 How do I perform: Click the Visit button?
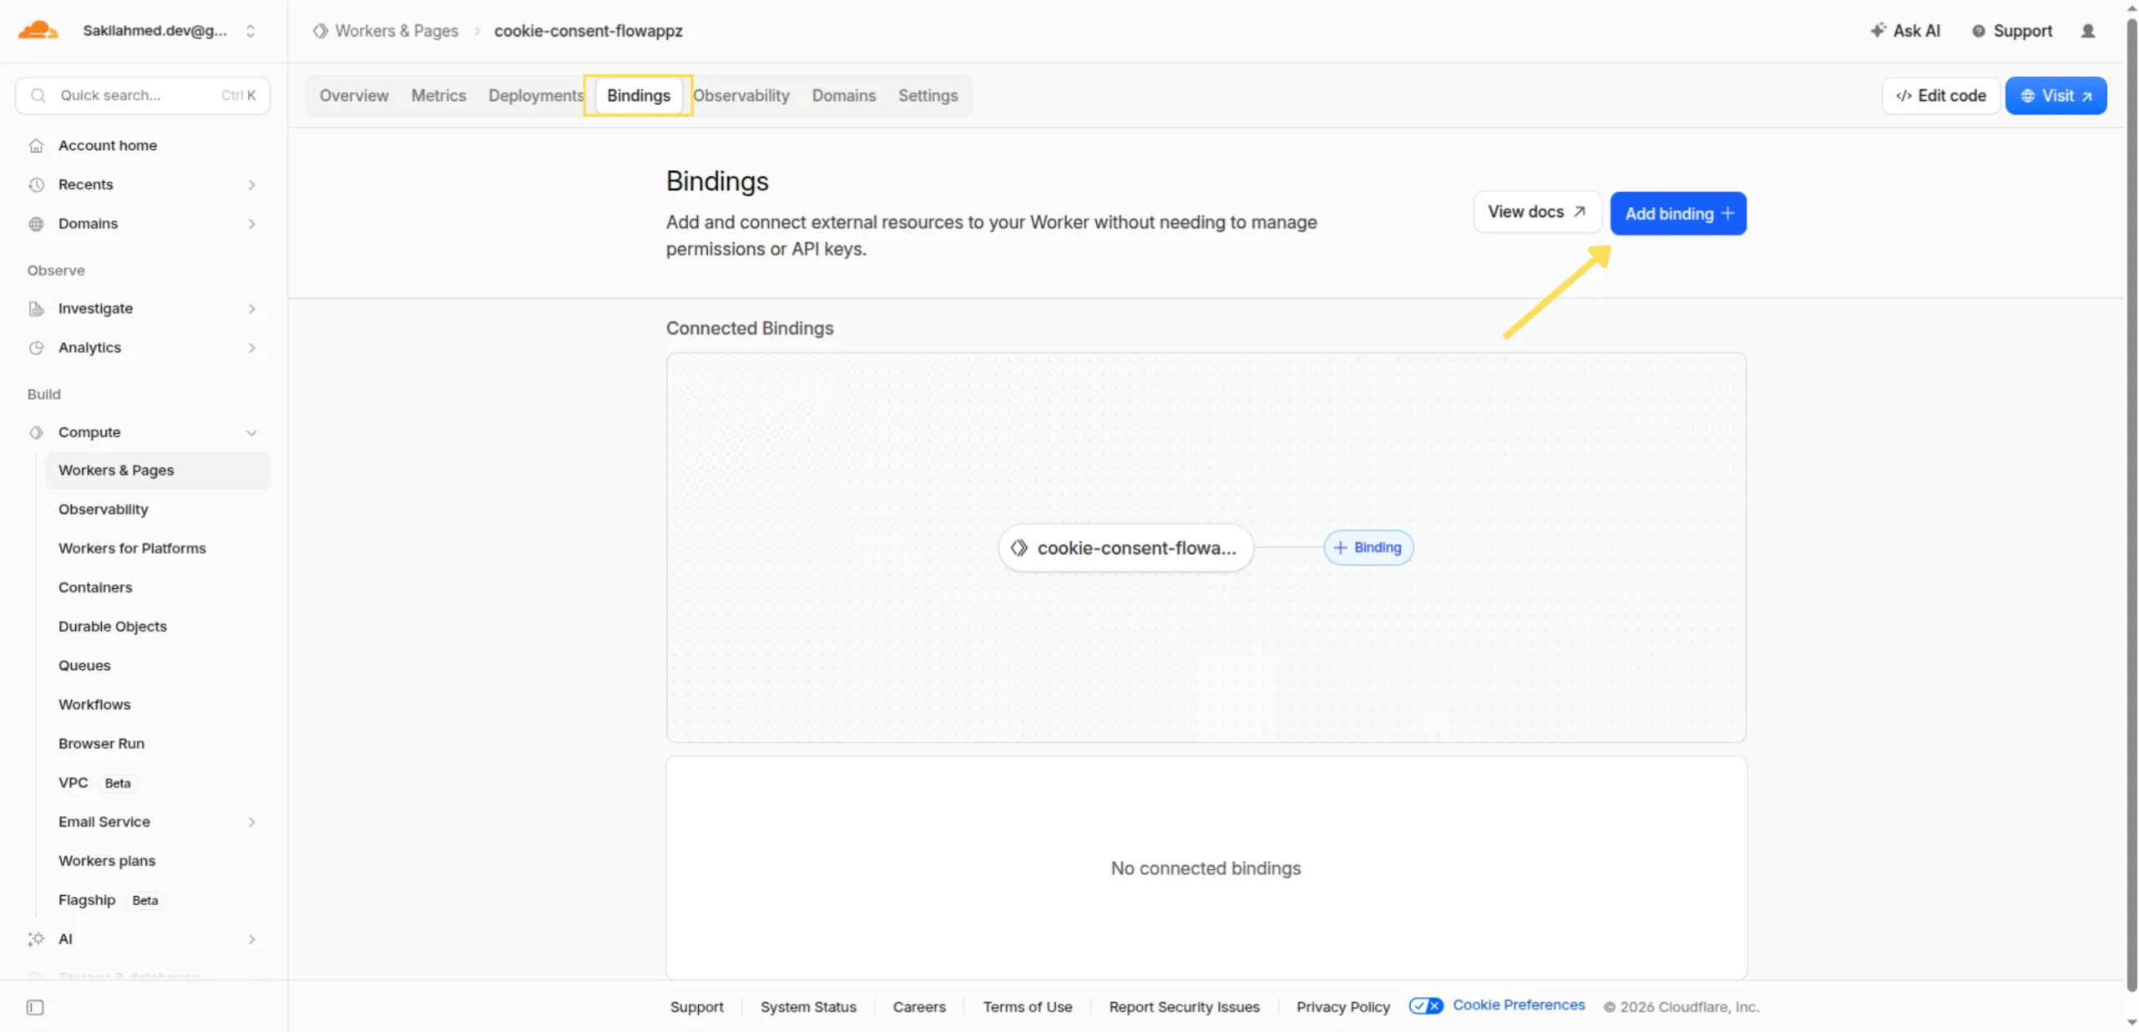tap(2056, 95)
